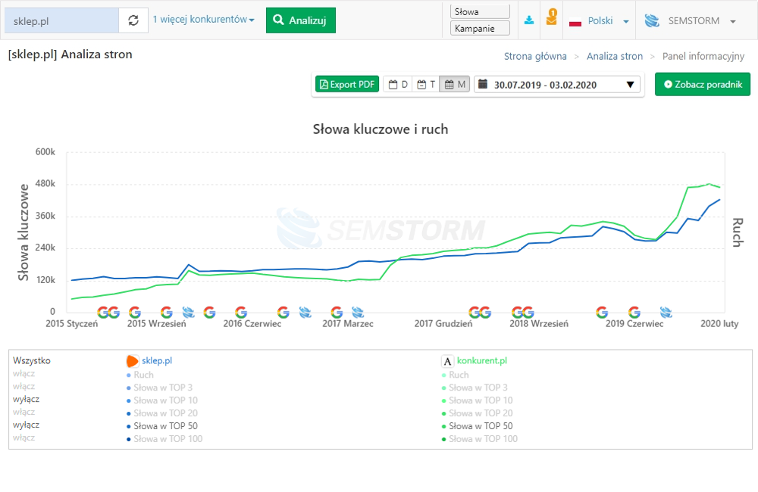Toggle the 'Ruch' series for sklep.pl

pyautogui.click(x=143, y=375)
